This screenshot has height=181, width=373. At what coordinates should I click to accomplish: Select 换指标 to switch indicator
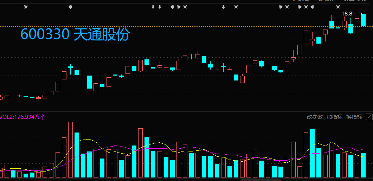354,117
